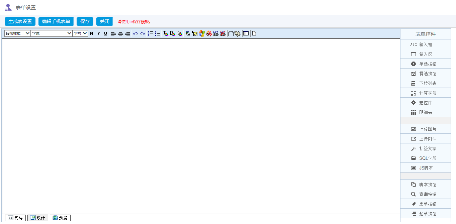
Task: Toggle italic text formatting
Action: tap(98, 33)
